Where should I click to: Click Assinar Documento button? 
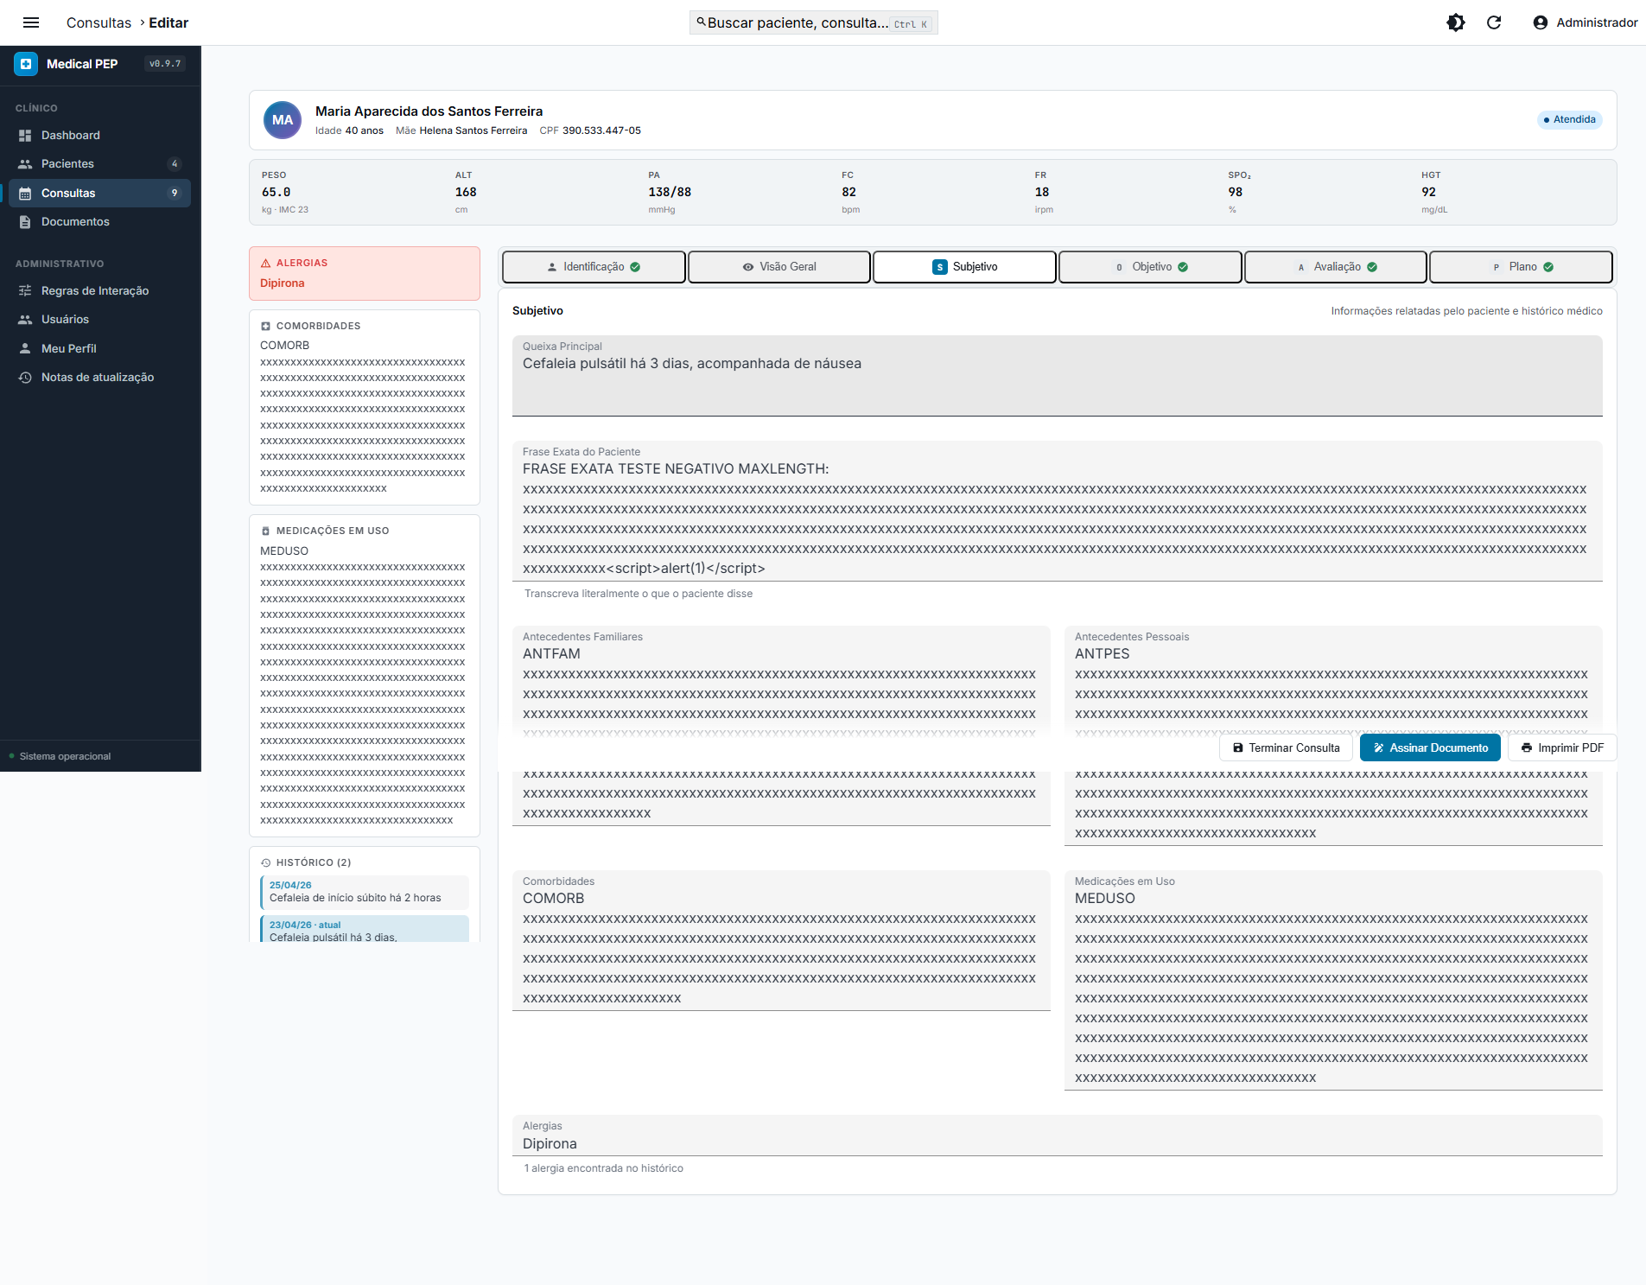click(1430, 748)
